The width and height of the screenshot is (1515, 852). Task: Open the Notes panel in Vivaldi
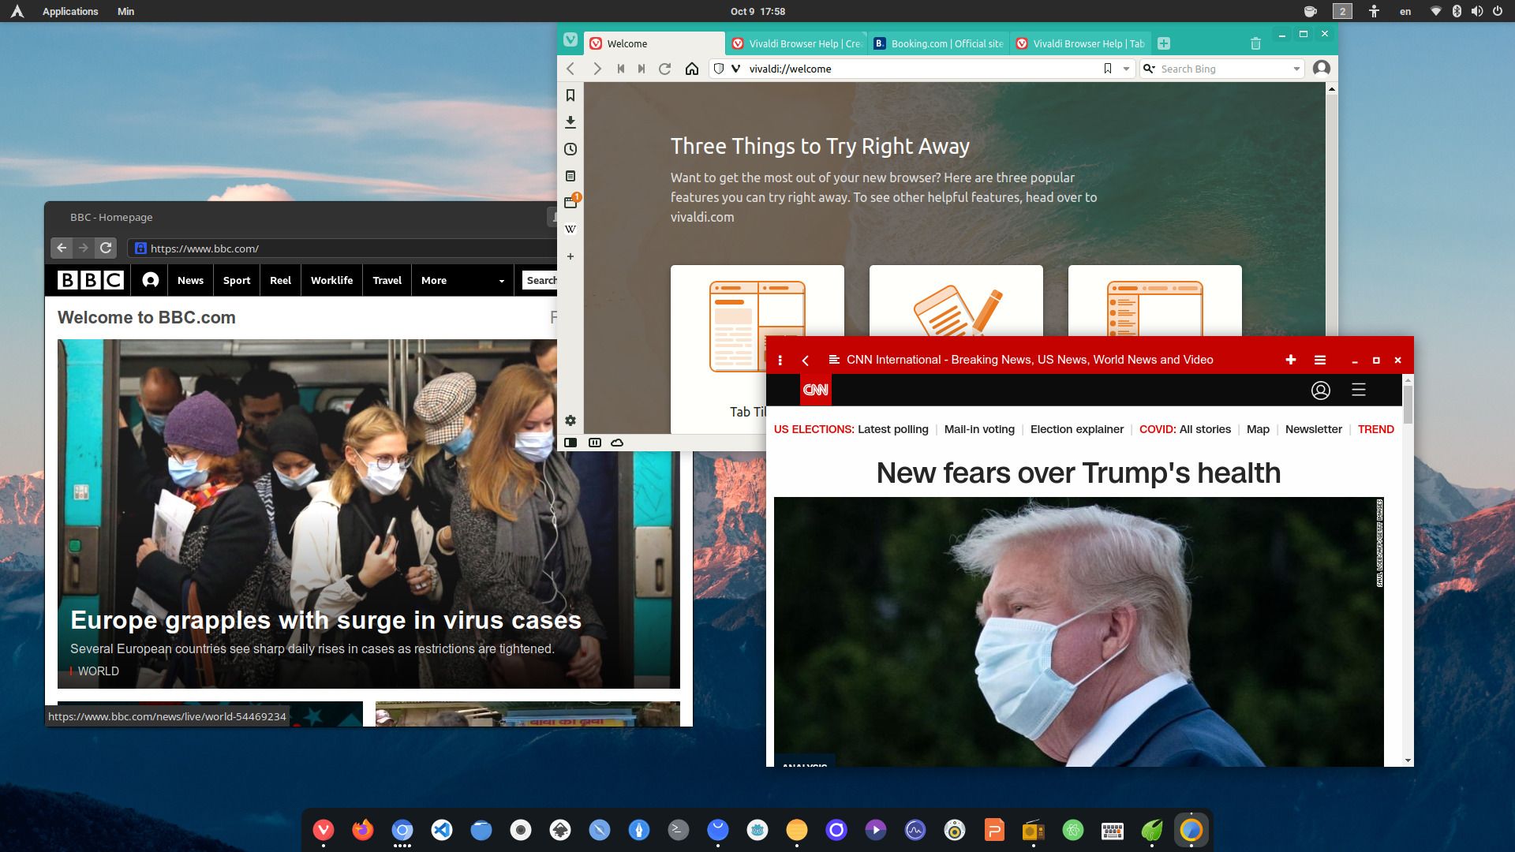(x=570, y=176)
